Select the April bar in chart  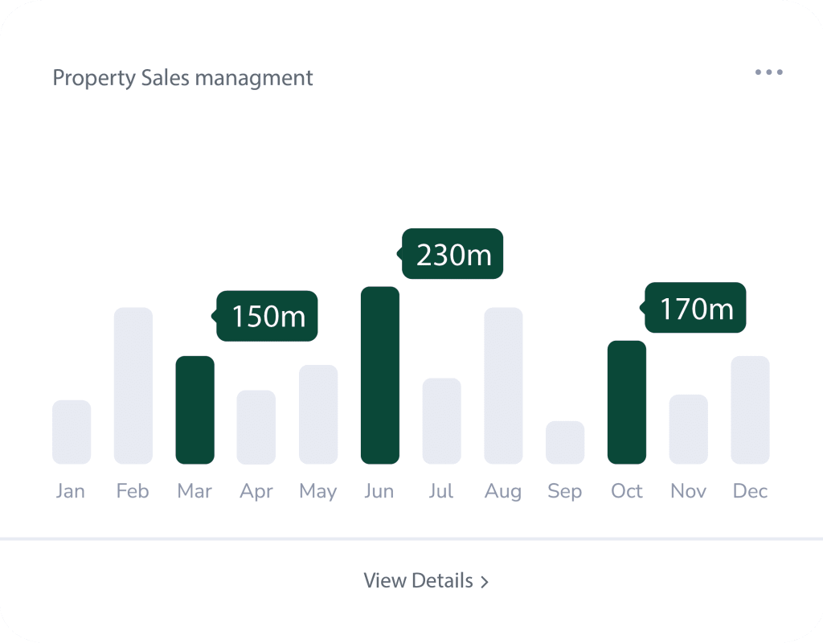coord(256,428)
